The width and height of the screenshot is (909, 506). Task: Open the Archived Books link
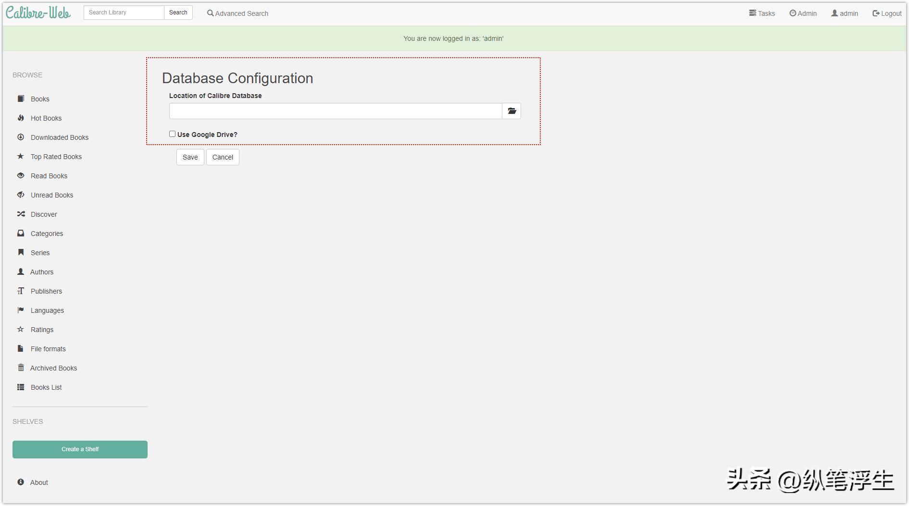point(53,368)
